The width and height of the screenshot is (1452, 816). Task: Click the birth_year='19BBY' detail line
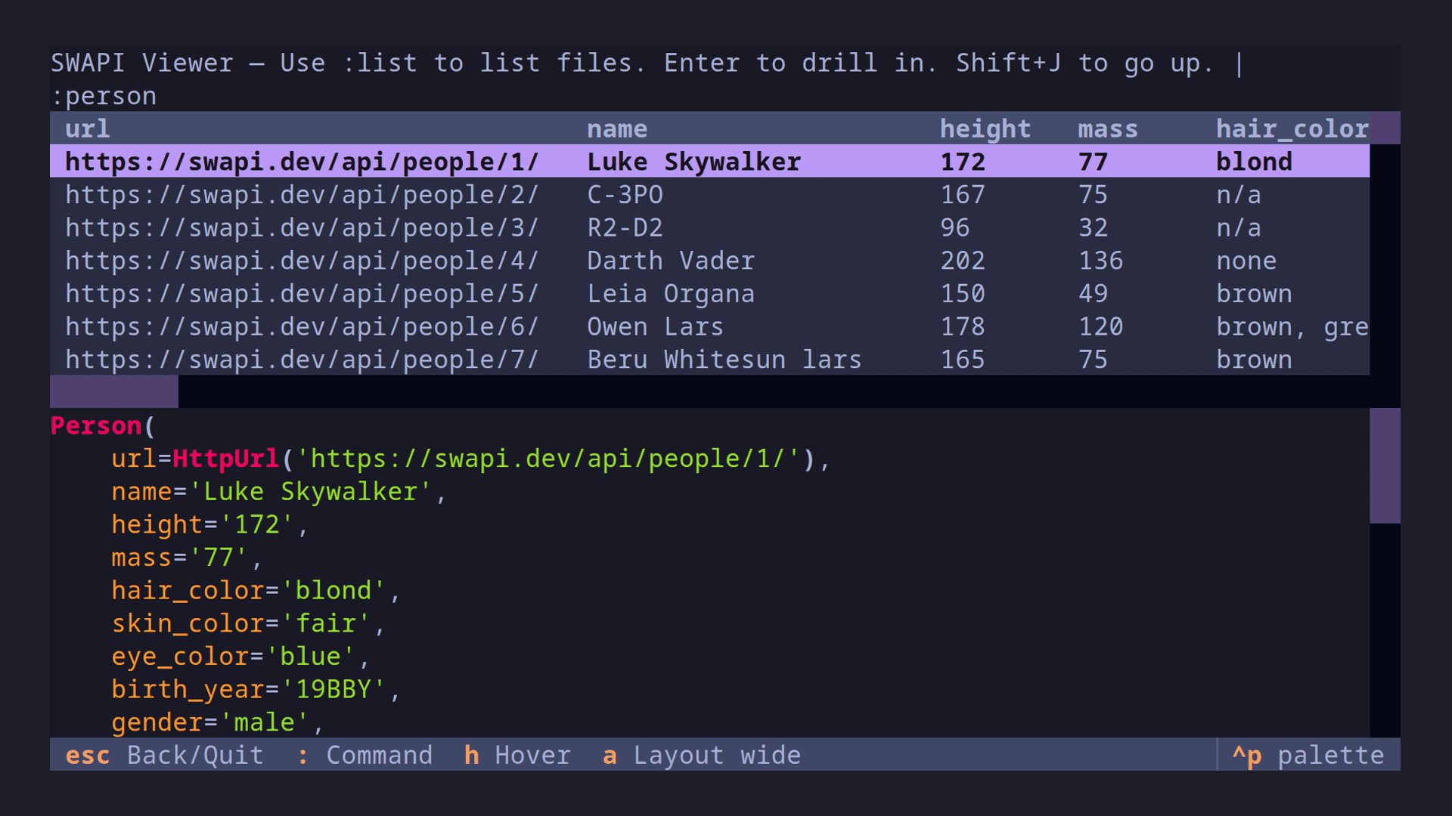click(256, 689)
